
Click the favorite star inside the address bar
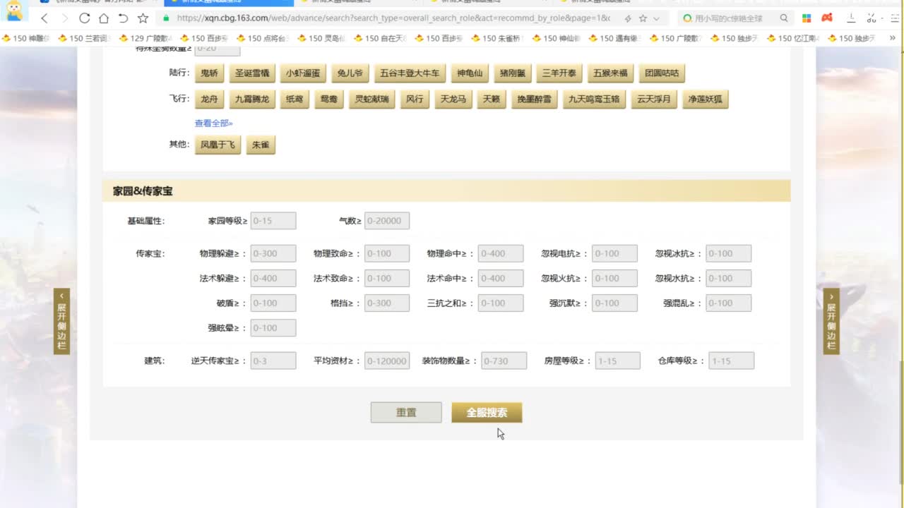643,18
